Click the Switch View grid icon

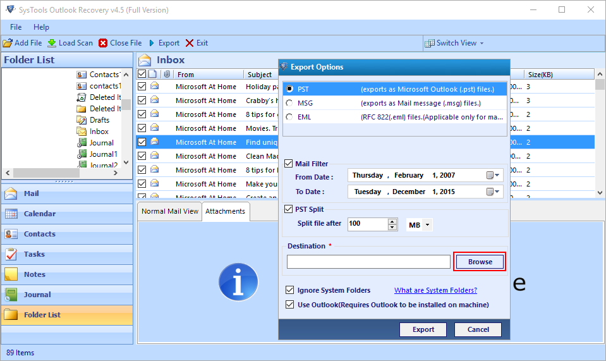pos(429,43)
